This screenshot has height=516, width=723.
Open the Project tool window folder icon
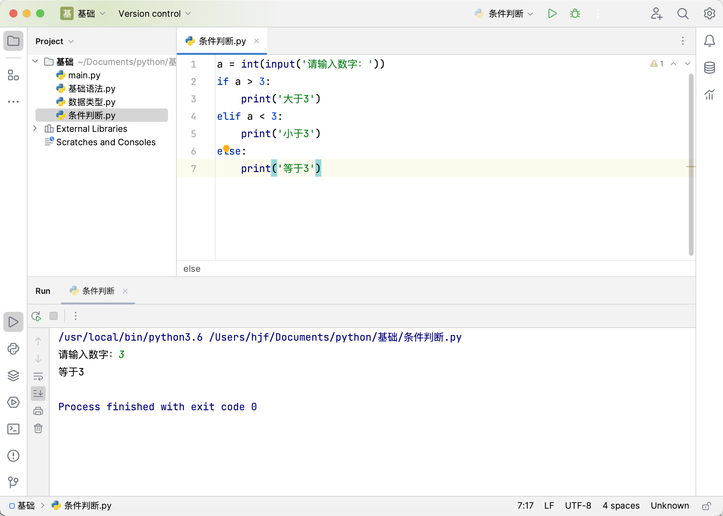13,41
